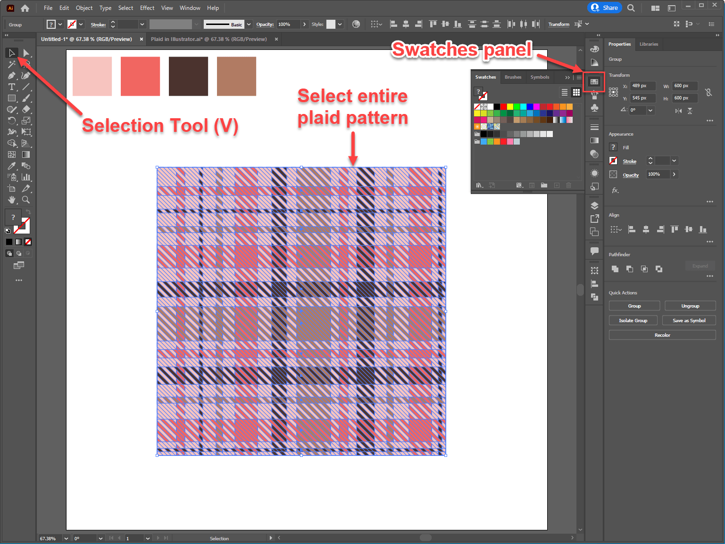Switch Swatches panel to list view
The height and width of the screenshot is (544, 725).
[564, 92]
